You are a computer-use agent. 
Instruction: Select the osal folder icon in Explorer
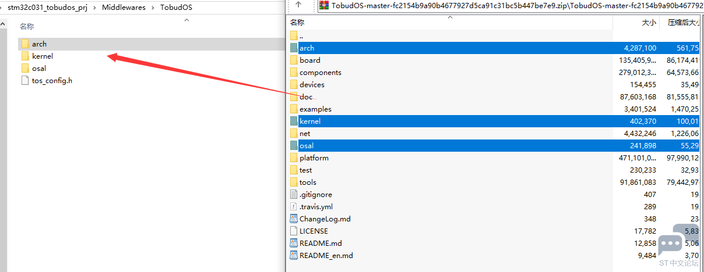coord(25,68)
